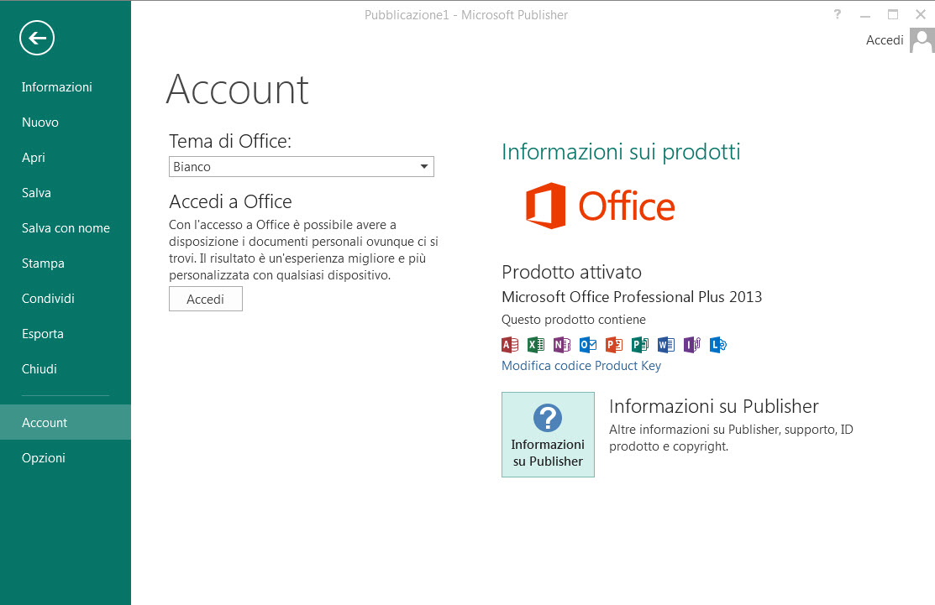The image size is (935, 605).
Task: Click the OneNote app icon
Action: pyautogui.click(x=562, y=344)
